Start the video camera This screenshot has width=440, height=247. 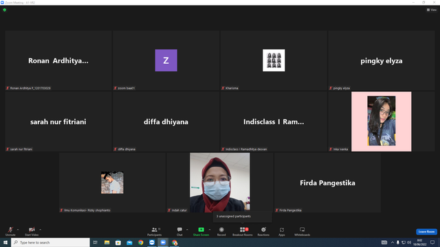point(32,231)
